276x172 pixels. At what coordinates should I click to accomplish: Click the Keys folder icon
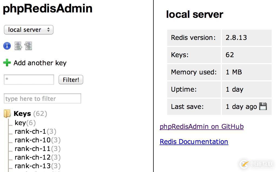7,114
